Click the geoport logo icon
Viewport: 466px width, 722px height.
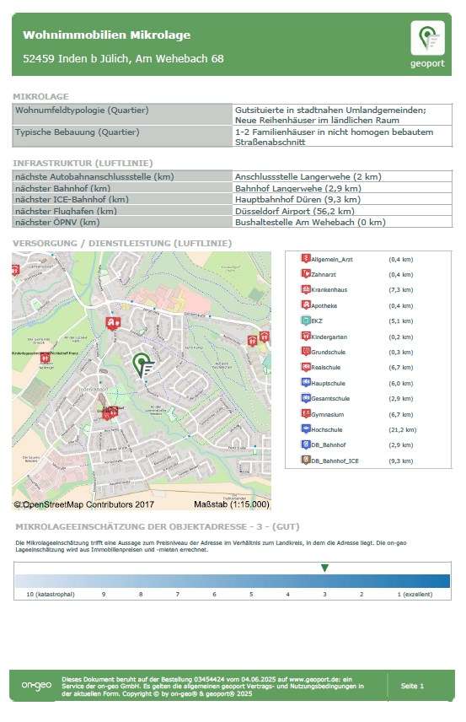click(427, 38)
